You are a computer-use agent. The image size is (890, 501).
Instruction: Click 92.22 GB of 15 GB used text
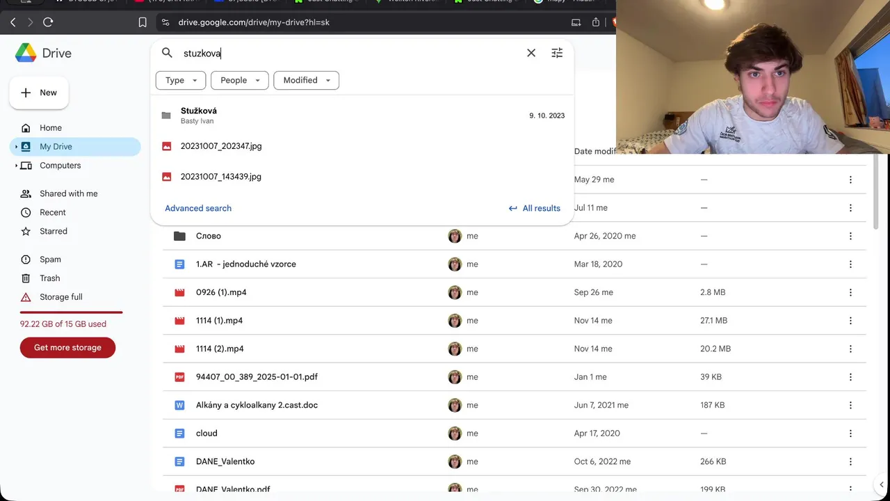[63, 324]
